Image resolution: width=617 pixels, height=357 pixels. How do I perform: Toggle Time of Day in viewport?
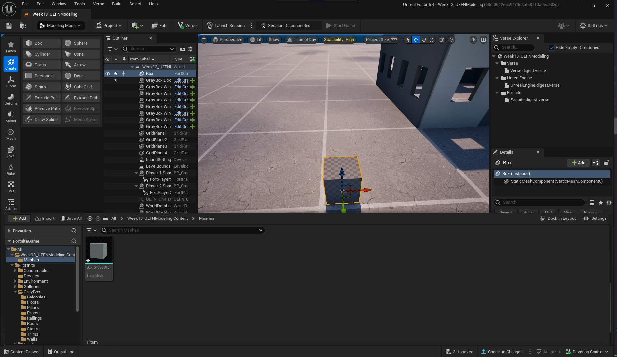tap(302, 40)
